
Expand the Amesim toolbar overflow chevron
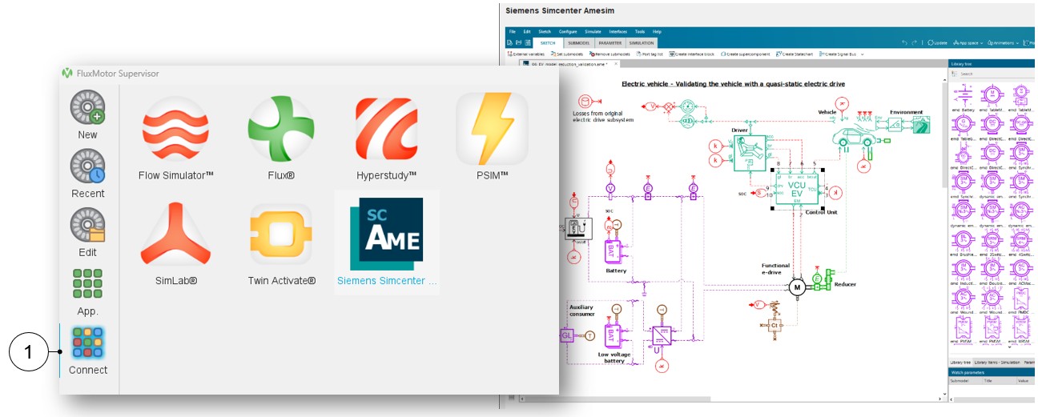863,54
